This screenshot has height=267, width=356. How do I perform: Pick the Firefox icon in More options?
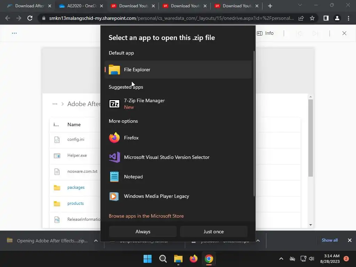(x=114, y=138)
